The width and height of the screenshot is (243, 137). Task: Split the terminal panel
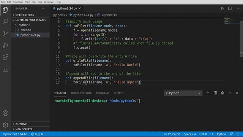(x=215, y=93)
